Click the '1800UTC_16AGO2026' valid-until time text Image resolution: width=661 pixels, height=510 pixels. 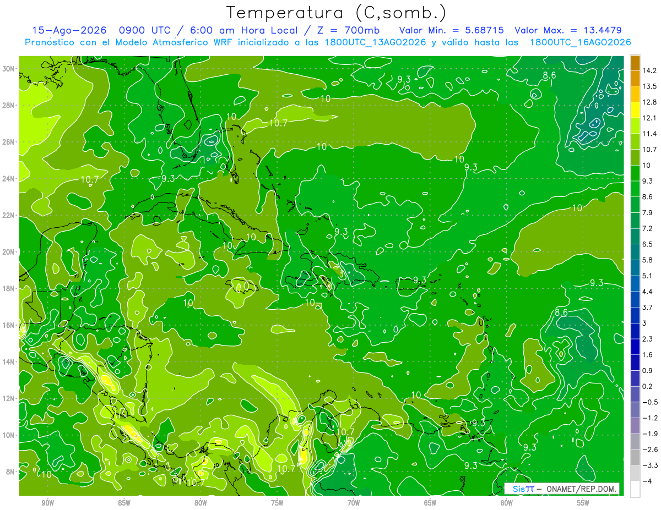click(x=580, y=42)
